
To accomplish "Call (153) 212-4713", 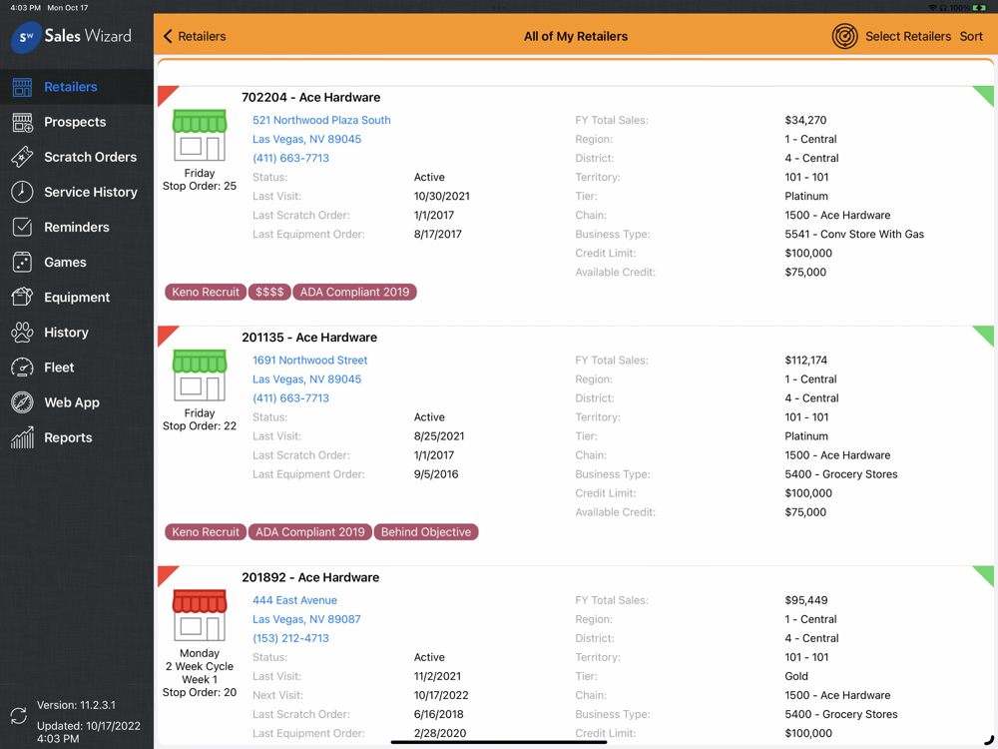I will [290, 638].
